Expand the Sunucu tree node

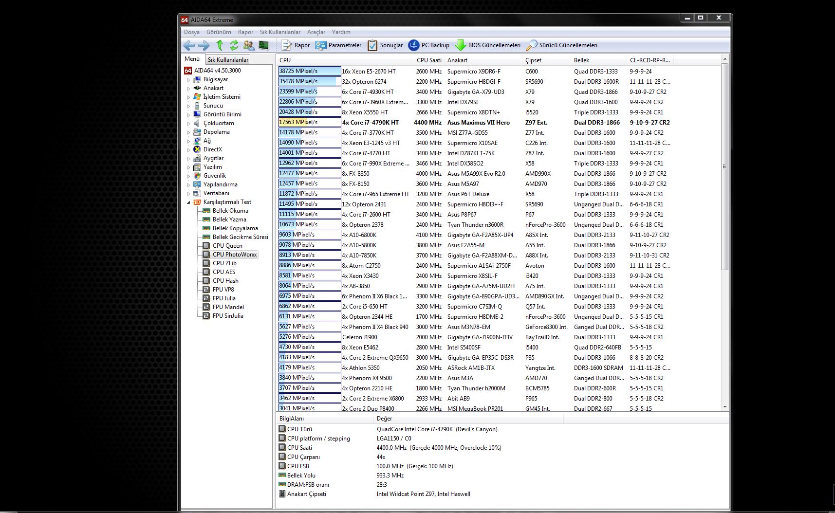click(188, 106)
